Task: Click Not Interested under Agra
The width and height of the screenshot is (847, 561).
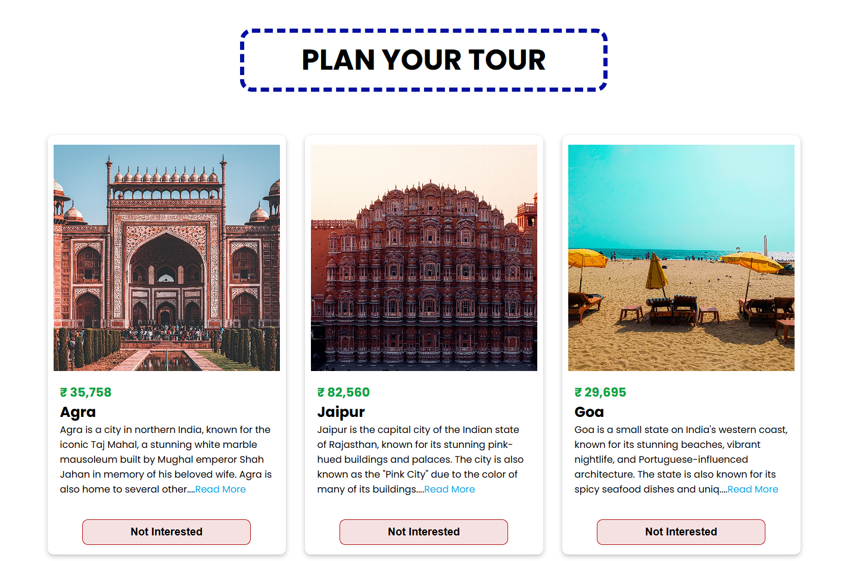Action: (x=166, y=532)
